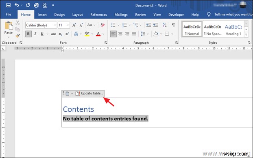Open the Help tab
The height and width of the screenshot is (158, 253).
195,15
